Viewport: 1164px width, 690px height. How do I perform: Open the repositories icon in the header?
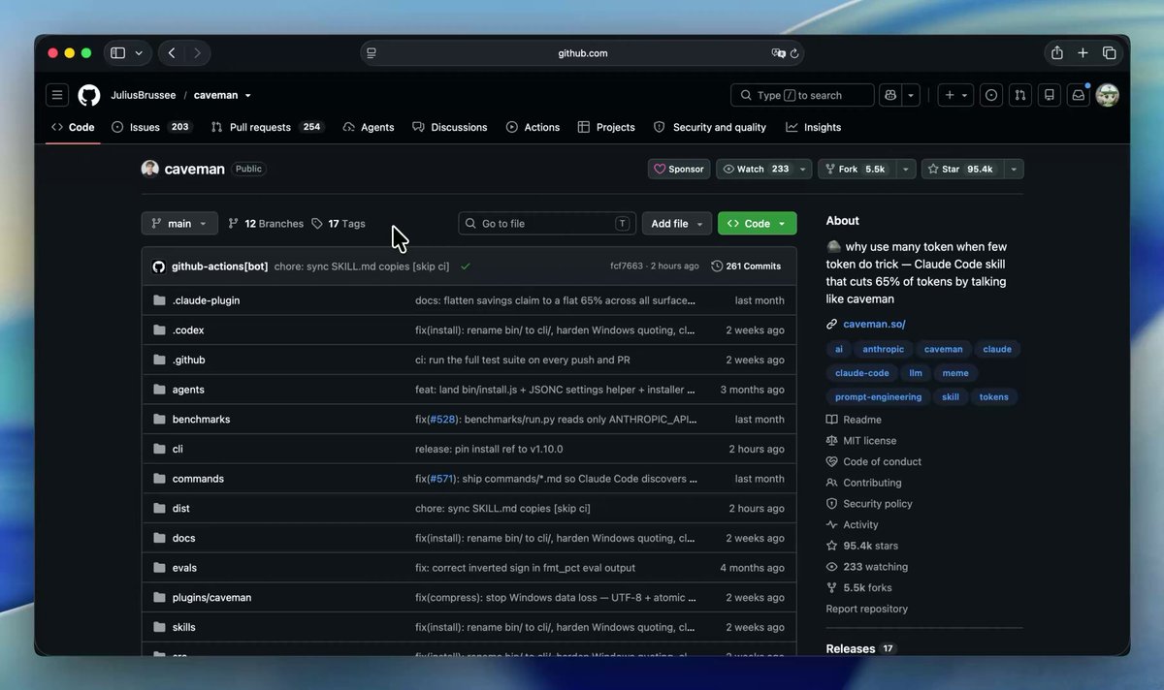coord(1049,95)
